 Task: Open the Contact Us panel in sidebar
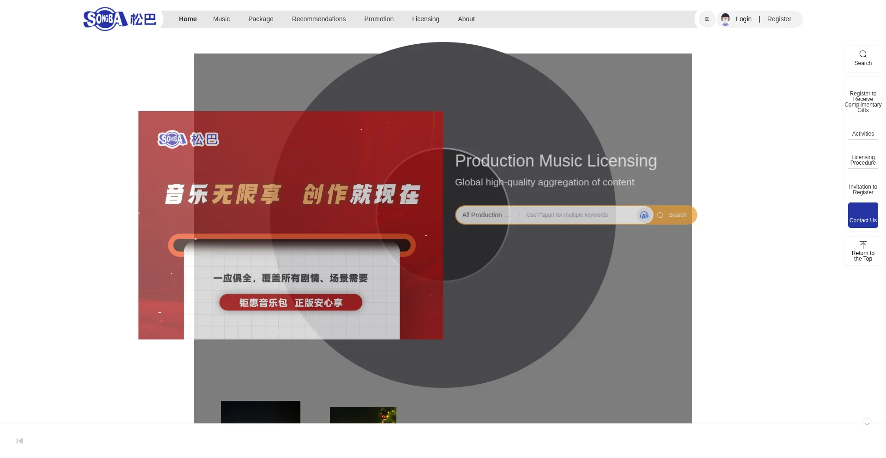tap(862, 215)
